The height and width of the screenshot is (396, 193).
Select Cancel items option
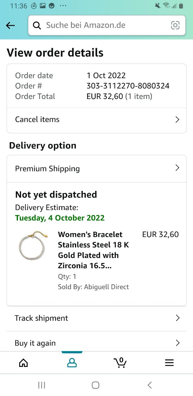[37, 119]
